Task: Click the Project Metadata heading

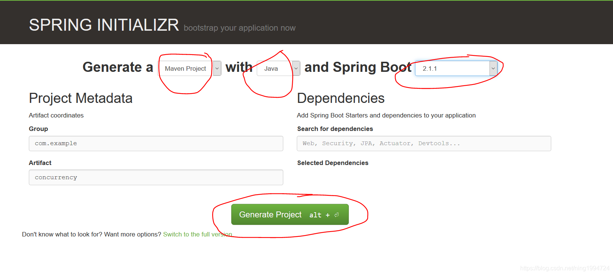Action: [81, 98]
